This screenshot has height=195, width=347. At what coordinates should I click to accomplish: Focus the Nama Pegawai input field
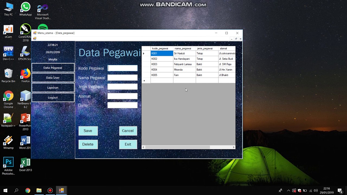(123, 78)
